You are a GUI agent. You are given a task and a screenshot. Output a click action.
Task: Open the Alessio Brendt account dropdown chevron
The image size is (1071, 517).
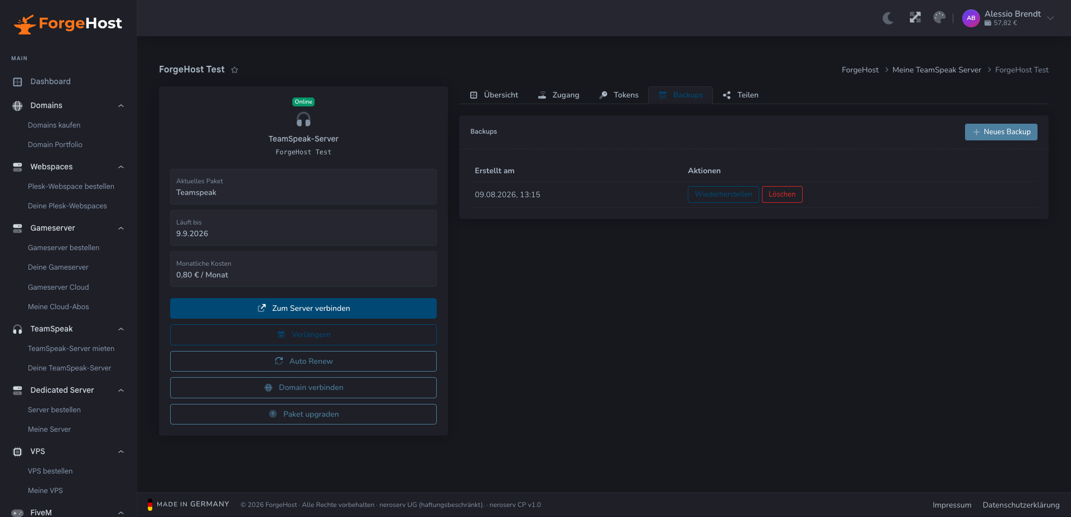pos(1050,18)
